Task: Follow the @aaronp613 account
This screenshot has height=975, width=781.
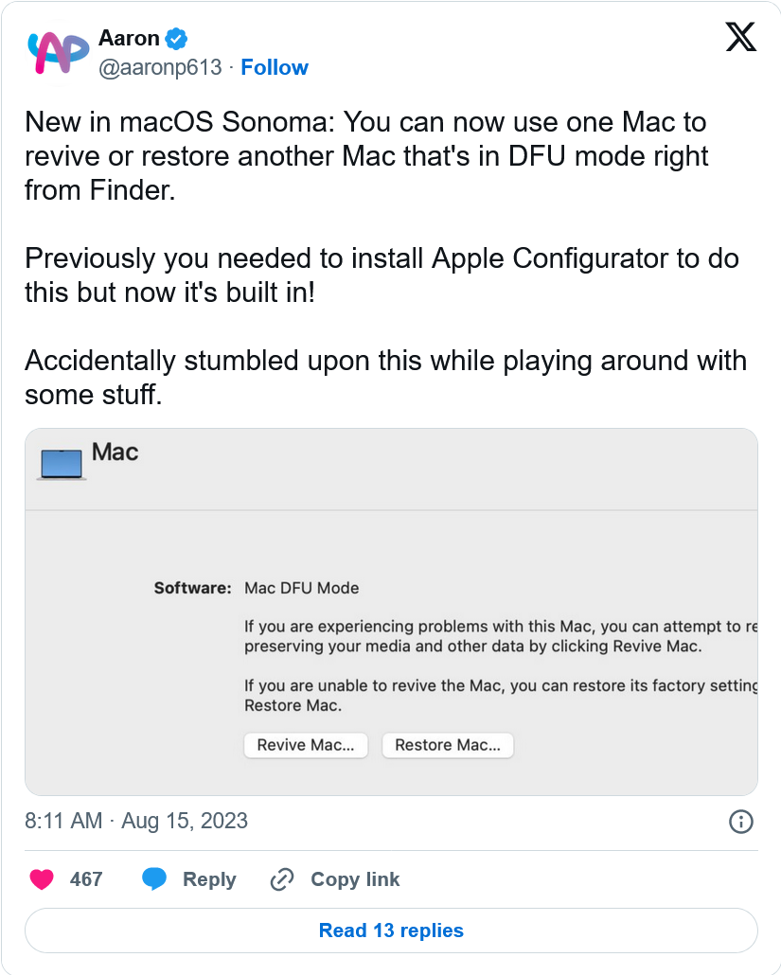Action: (275, 67)
